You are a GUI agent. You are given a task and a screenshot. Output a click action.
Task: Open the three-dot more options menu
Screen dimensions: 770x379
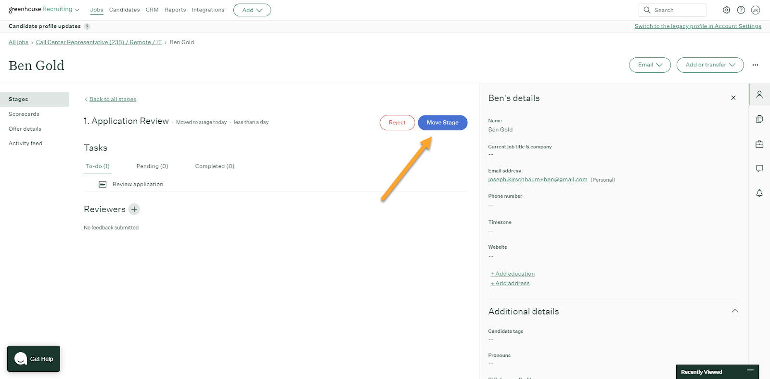pos(755,65)
